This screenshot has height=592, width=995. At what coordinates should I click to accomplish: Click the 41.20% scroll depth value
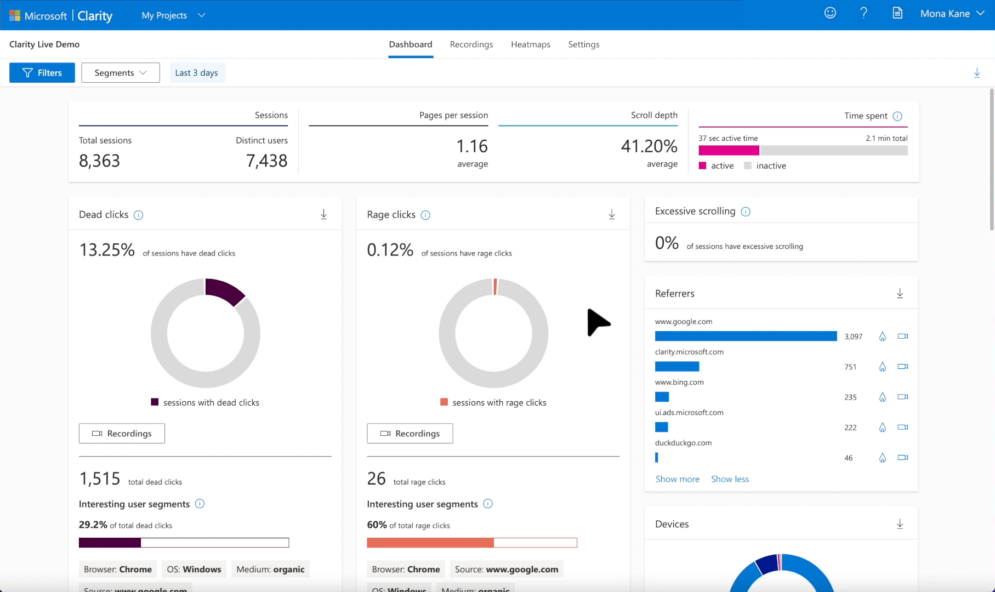tap(649, 146)
